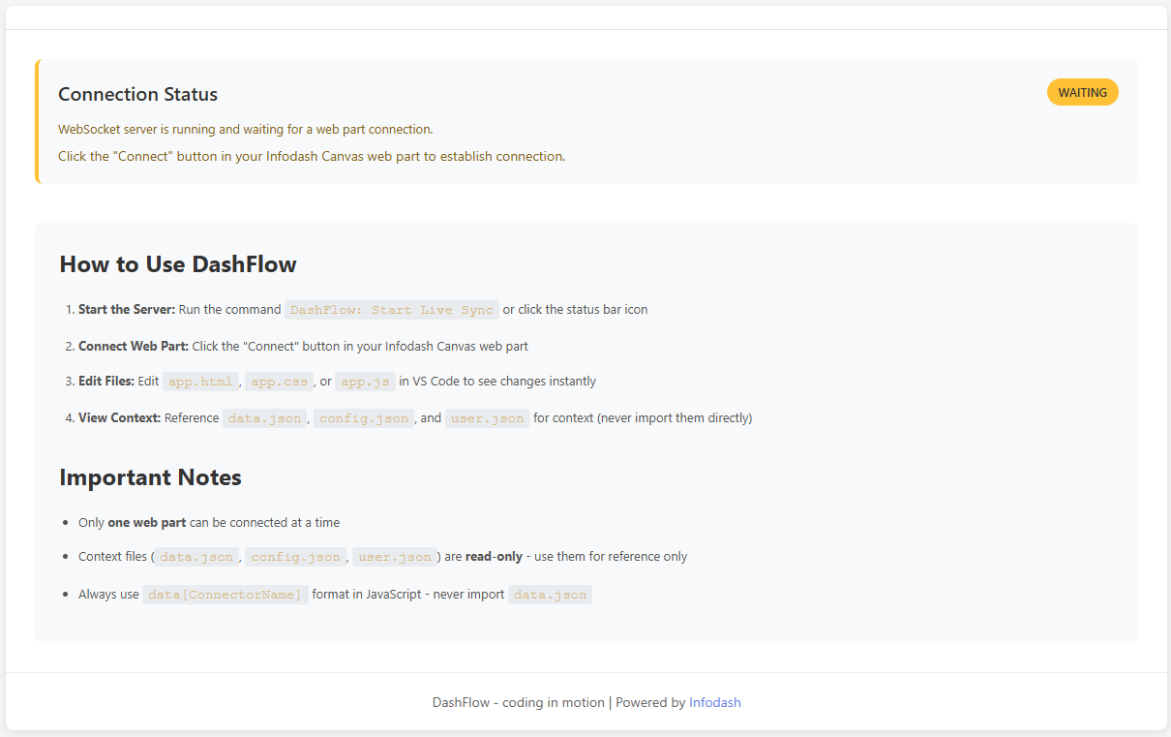Click the WAITING status badge

(1082, 92)
